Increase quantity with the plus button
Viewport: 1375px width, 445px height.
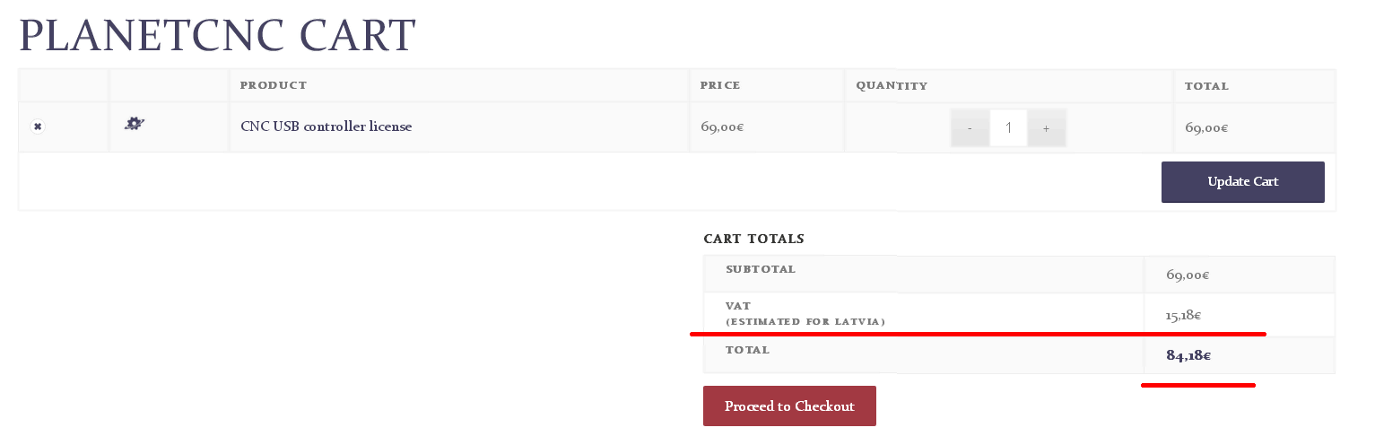[1046, 128]
